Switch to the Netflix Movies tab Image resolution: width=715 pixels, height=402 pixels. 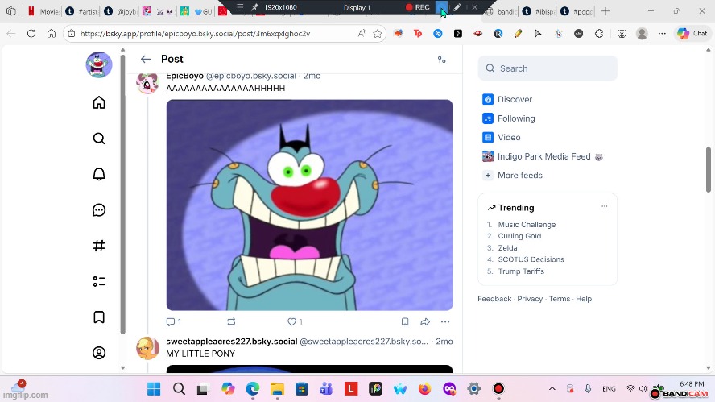(x=43, y=11)
